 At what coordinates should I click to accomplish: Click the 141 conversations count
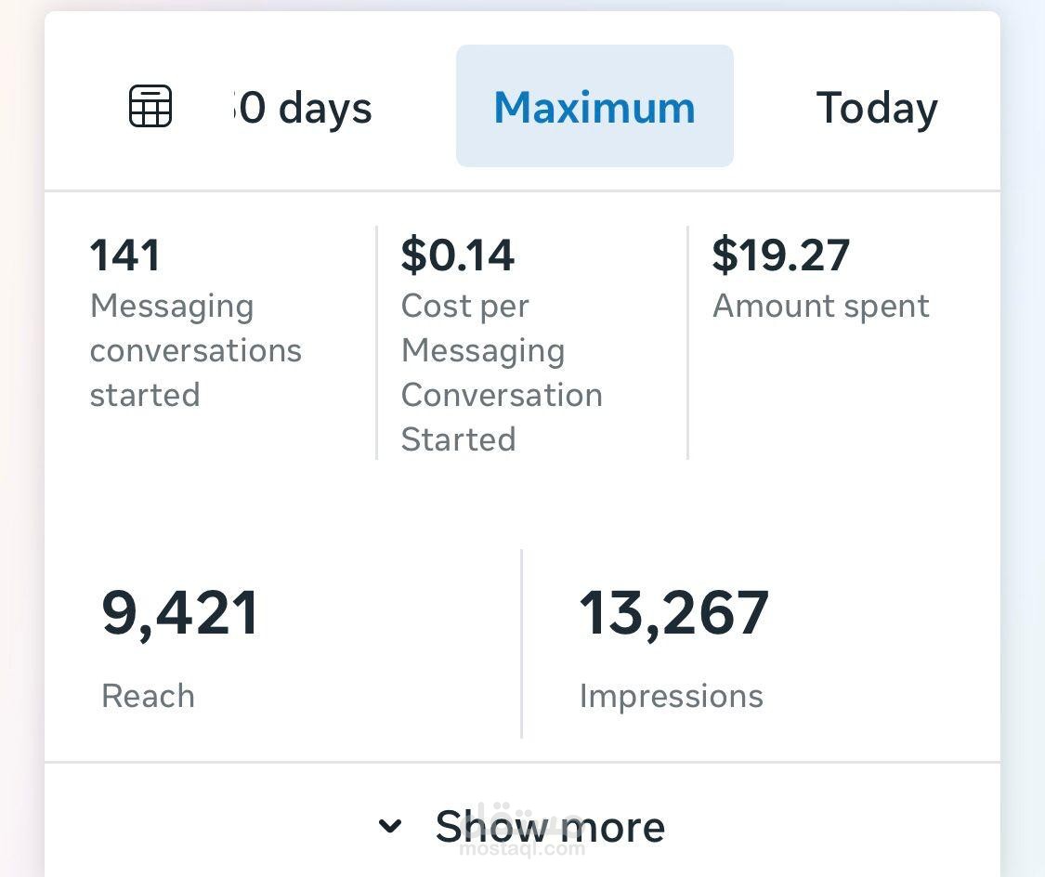(124, 255)
